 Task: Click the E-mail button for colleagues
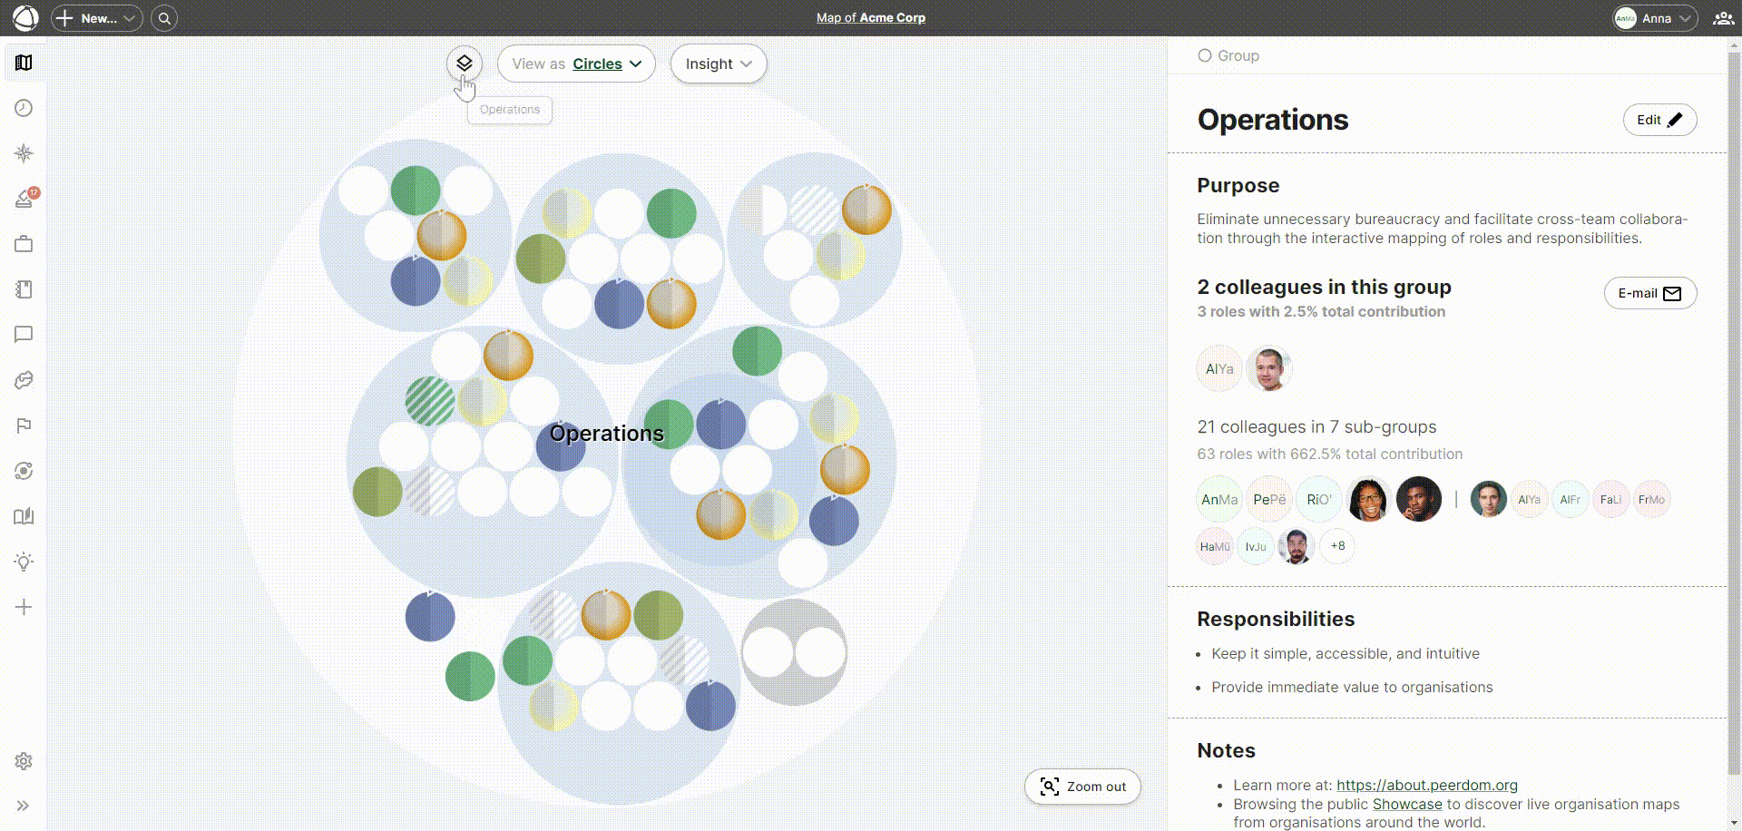1649,293
